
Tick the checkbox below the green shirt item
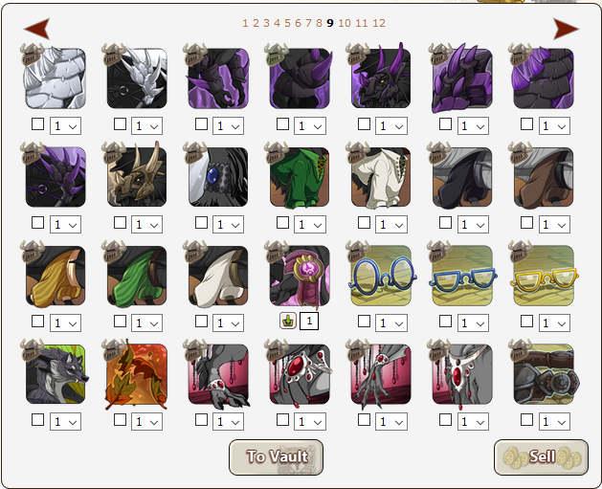click(282, 223)
